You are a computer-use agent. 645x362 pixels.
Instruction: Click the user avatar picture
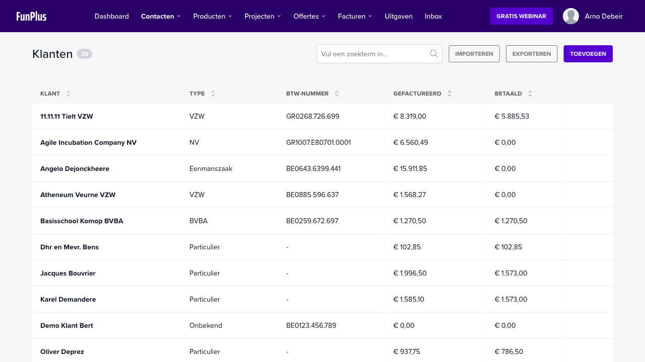(x=571, y=16)
